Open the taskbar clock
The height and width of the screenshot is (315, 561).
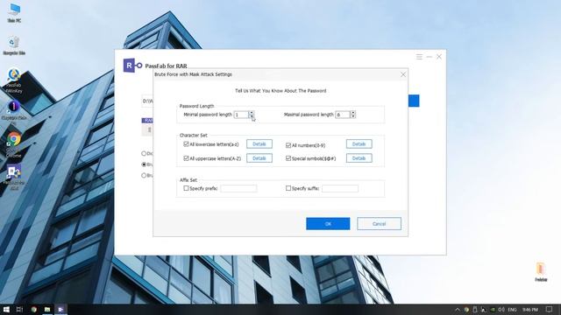pos(529,309)
